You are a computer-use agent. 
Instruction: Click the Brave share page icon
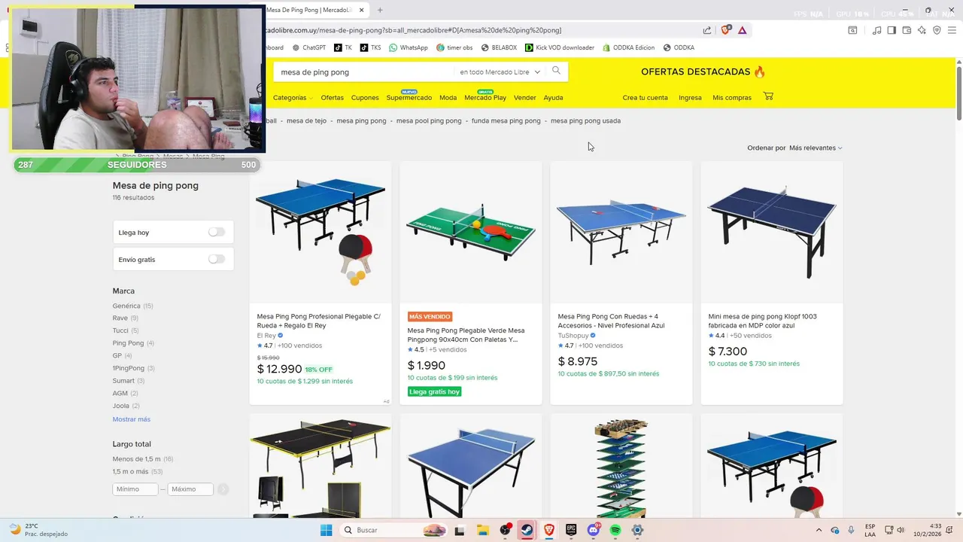tap(707, 30)
